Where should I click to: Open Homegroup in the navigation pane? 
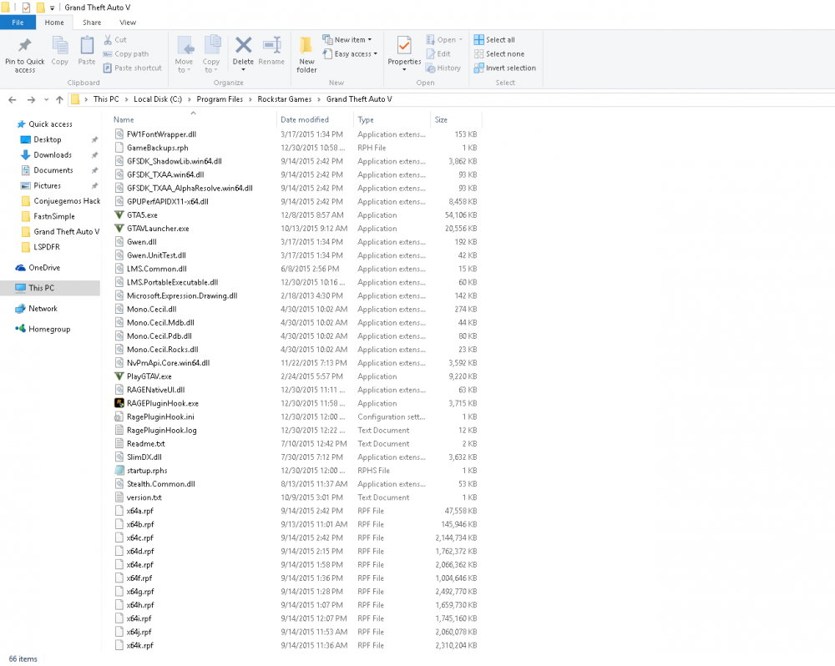(43, 329)
